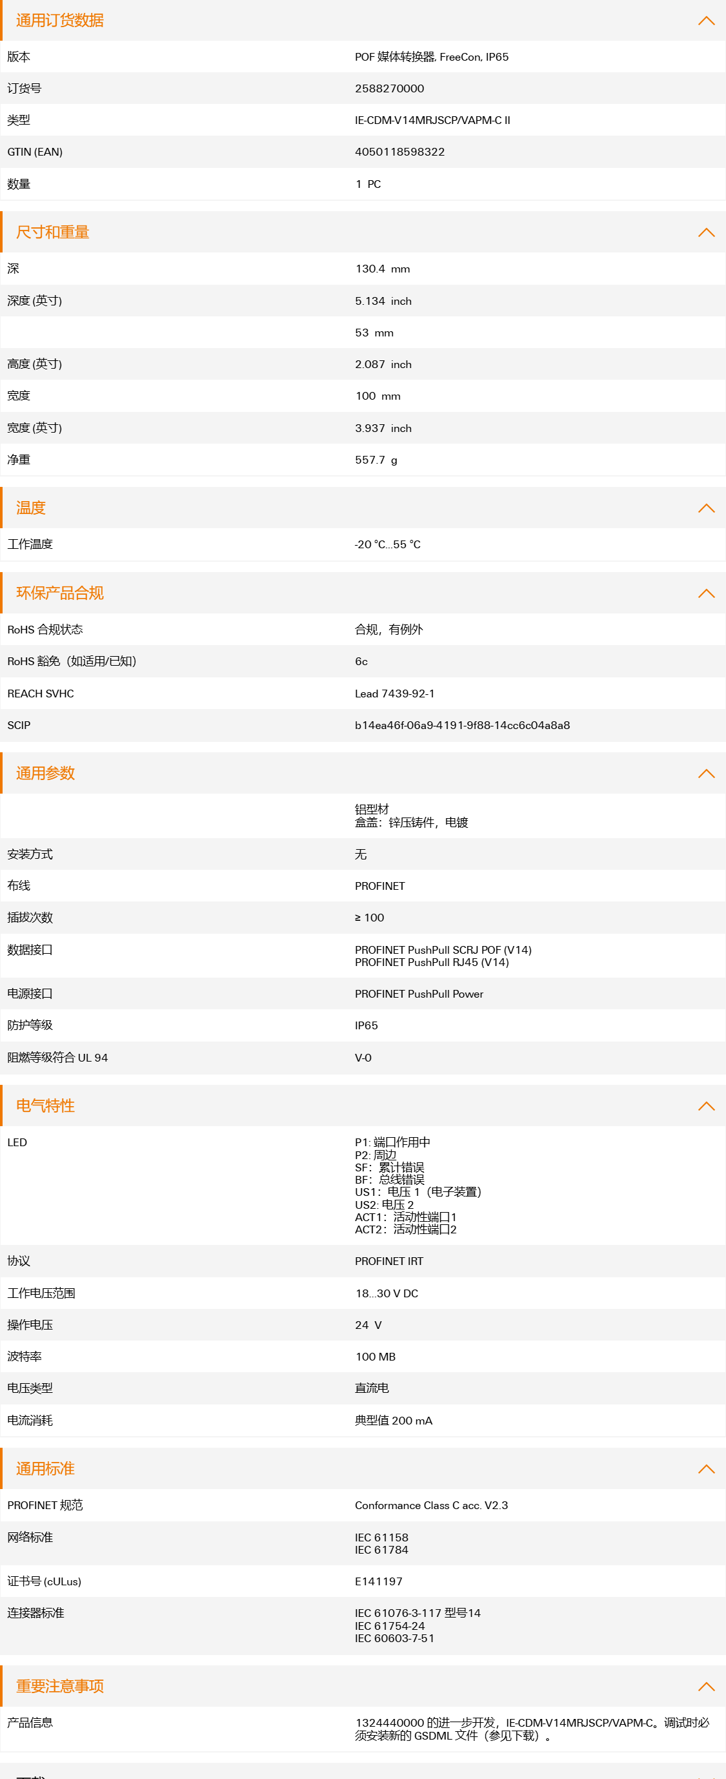
Task: Select type value IE-CDM-V14MRJSCP/VAPM-C II
Action: pos(433,120)
